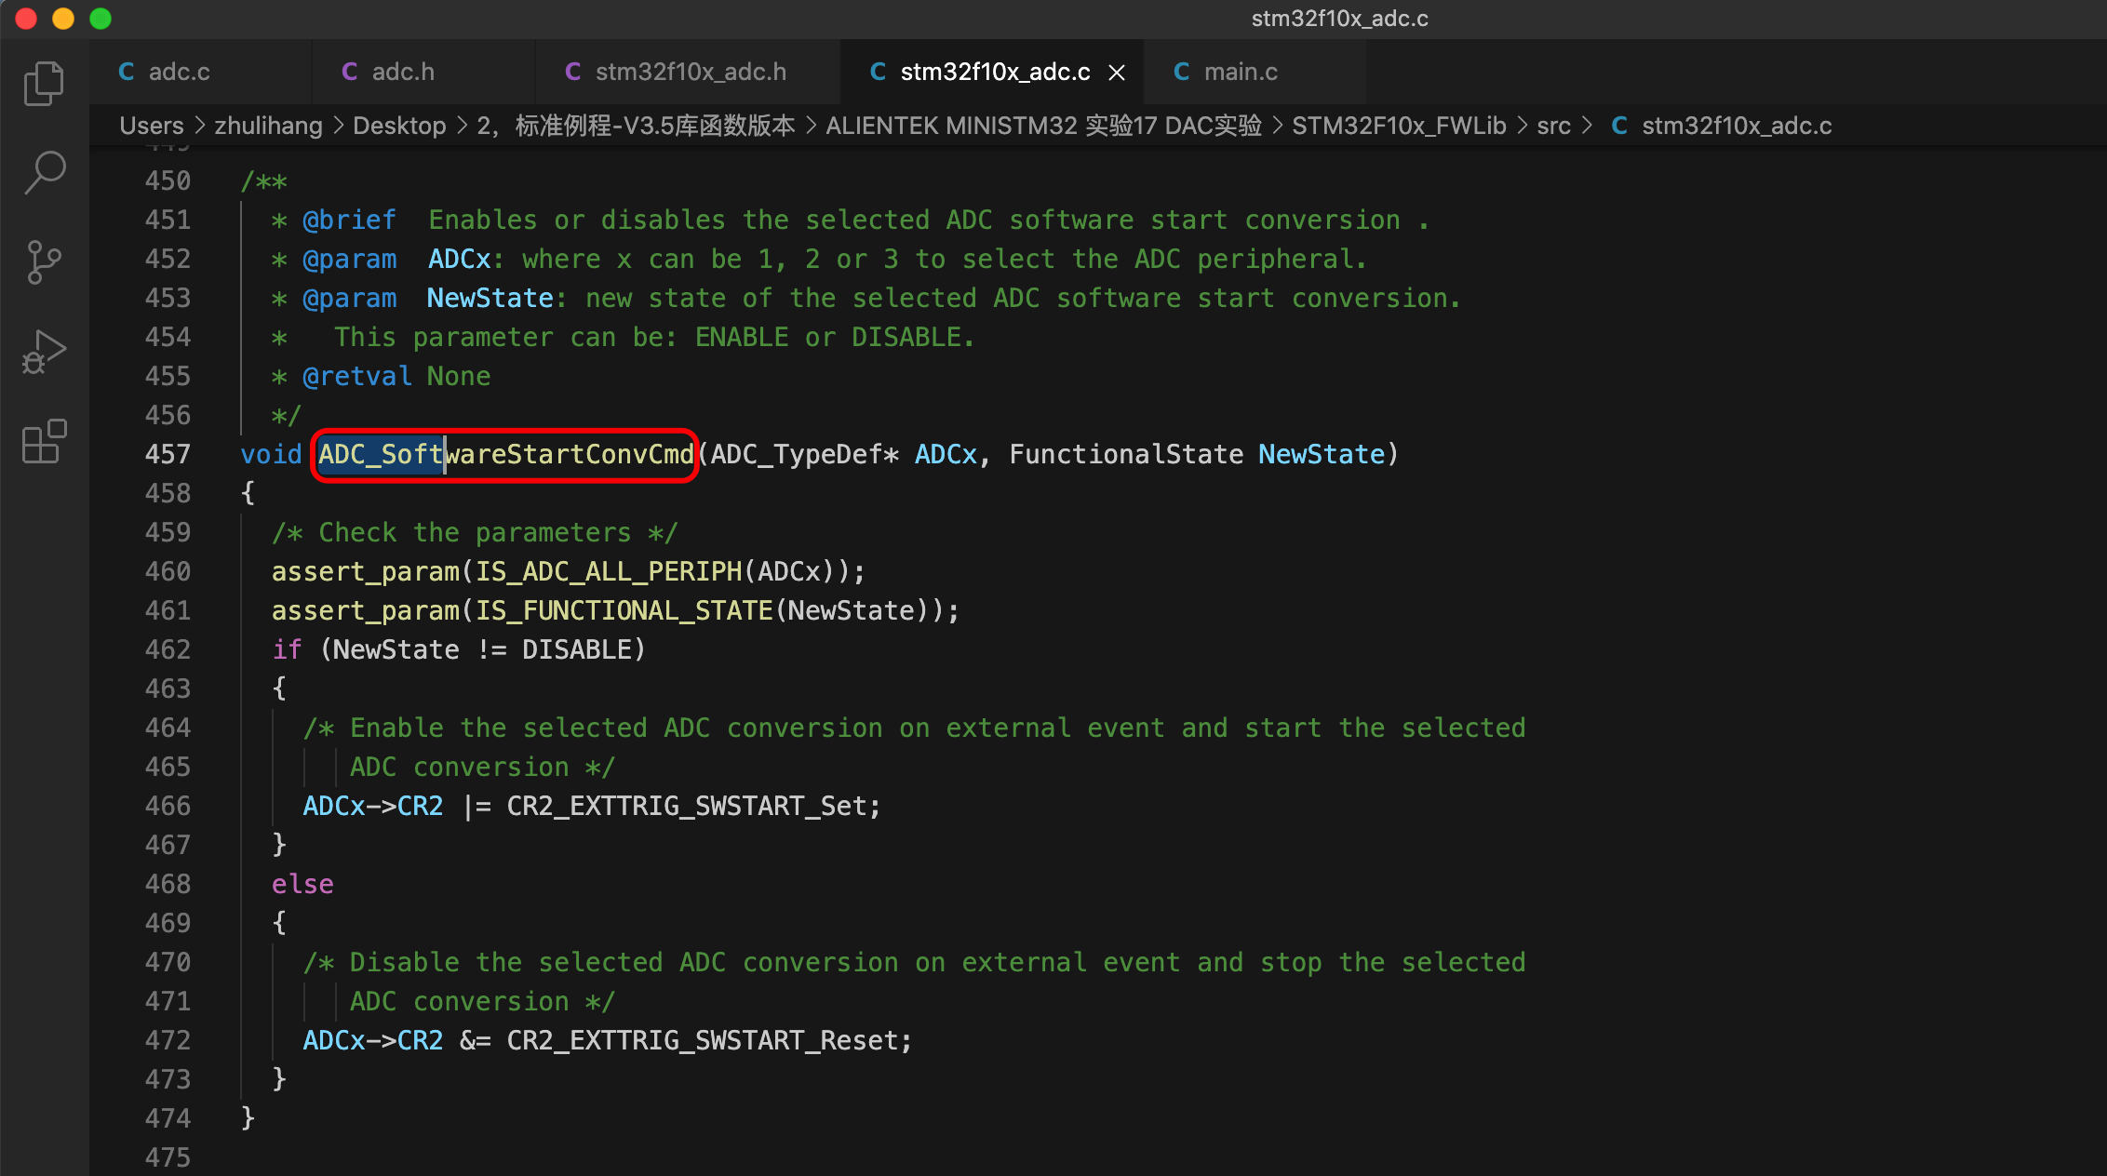
Task: Expand the chevron after STM32F10x_FWLib
Action: click(1523, 125)
